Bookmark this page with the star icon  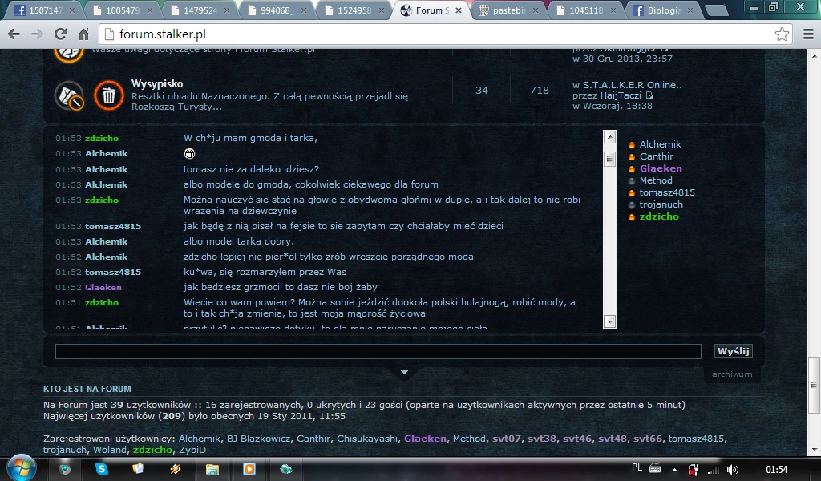782,34
